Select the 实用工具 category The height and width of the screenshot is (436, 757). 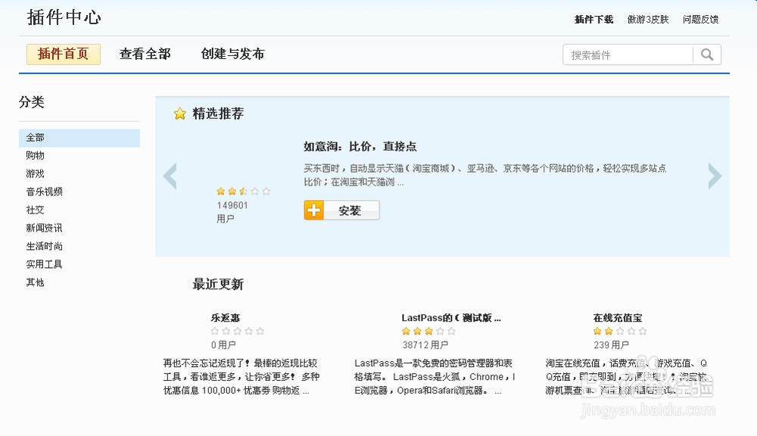[x=45, y=264]
